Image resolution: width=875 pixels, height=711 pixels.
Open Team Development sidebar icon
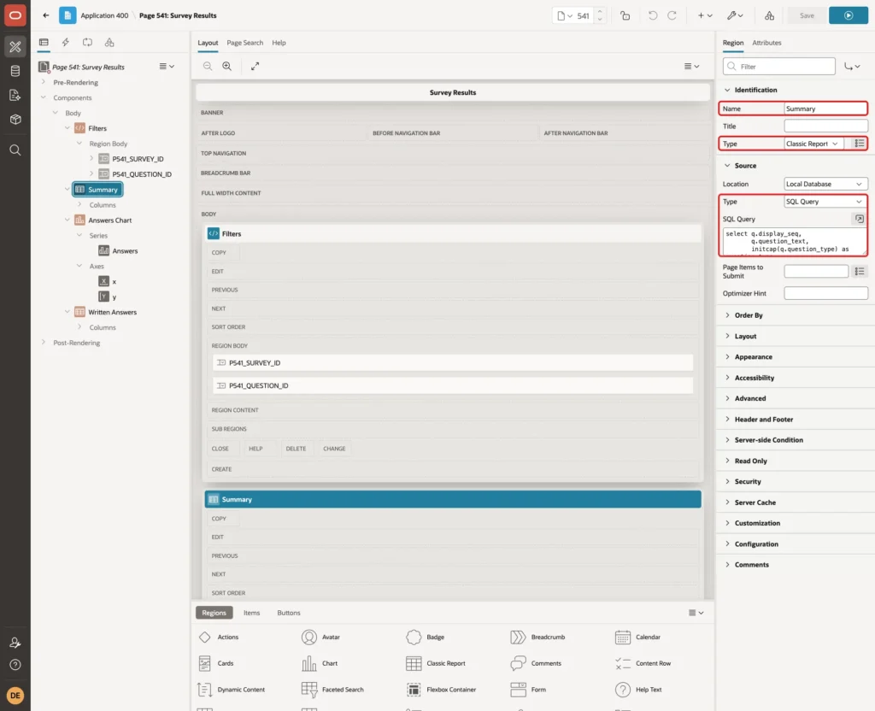click(x=15, y=96)
